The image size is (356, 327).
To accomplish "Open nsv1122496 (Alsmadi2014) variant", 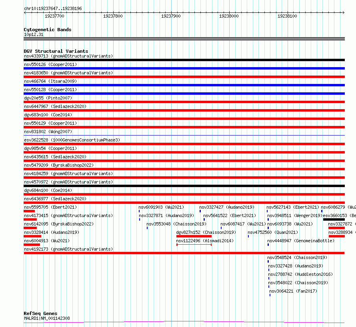I will [205, 241].
